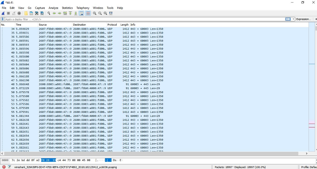Reload this capture file
Image resolution: width=317 pixels, height=169 pixels.
[42, 13]
